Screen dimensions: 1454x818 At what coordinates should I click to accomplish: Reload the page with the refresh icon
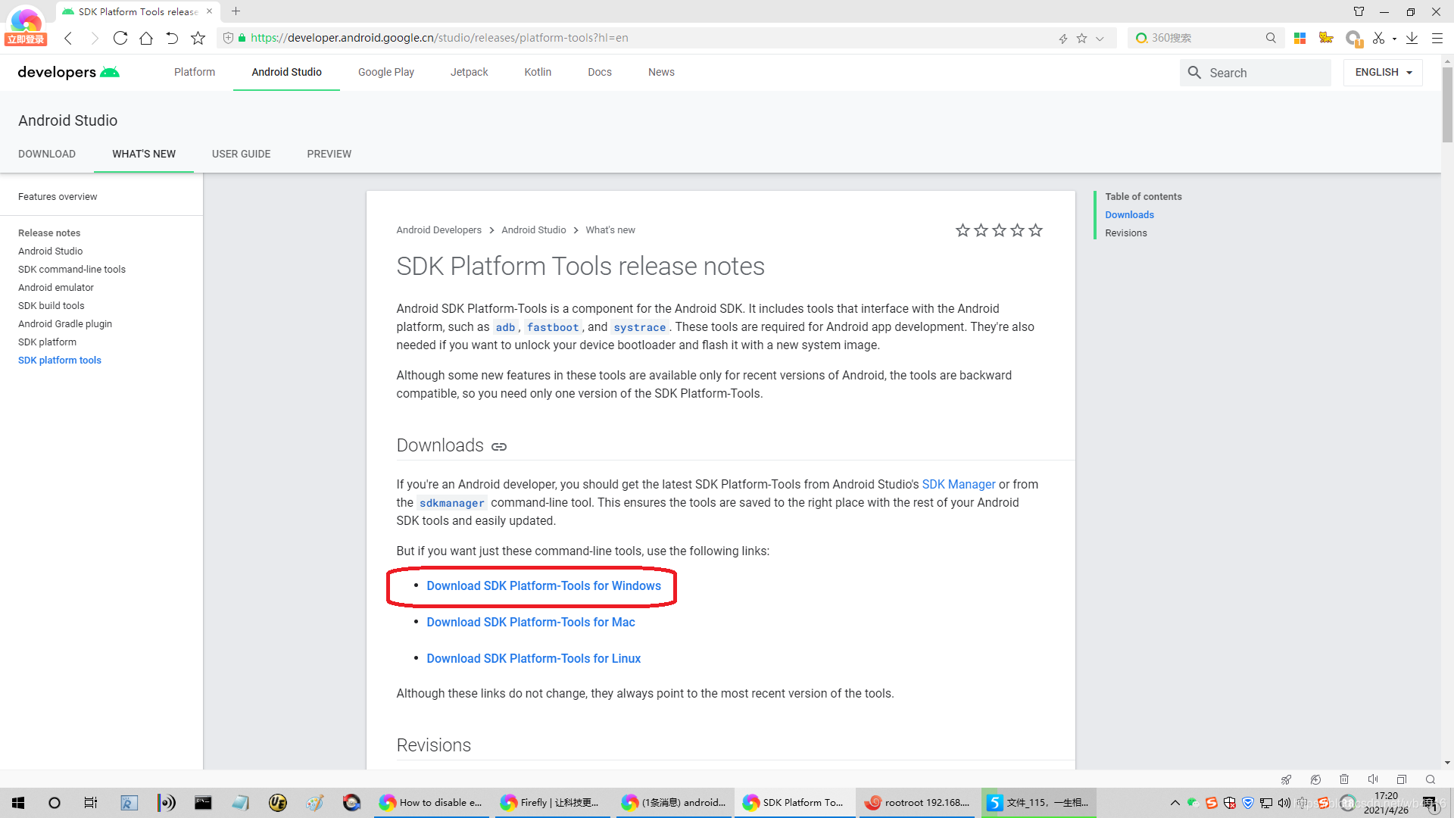coord(120,38)
